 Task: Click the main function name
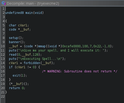coord(29,13)
